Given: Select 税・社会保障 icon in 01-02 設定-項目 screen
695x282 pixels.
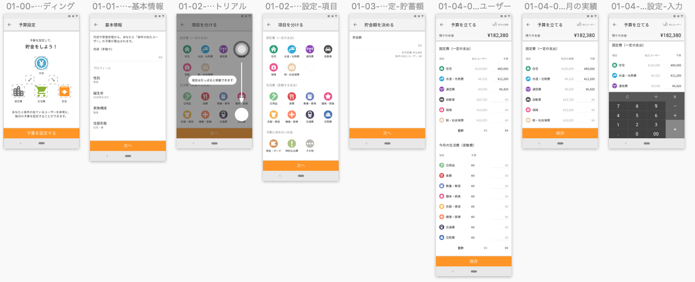Looking at the screenshot, I should click(292, 67).
